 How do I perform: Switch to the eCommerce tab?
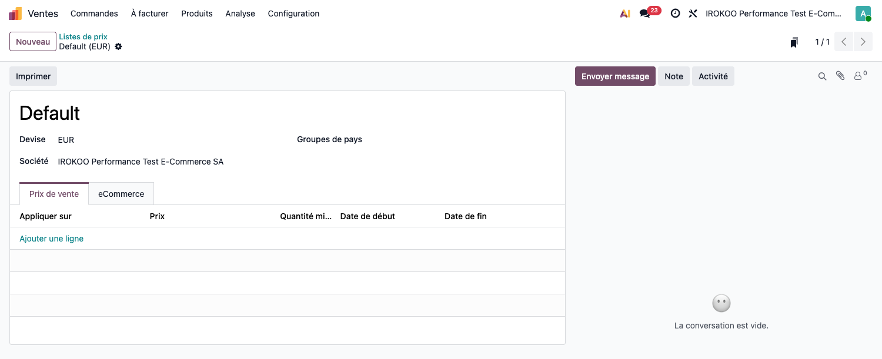(121, 194)
